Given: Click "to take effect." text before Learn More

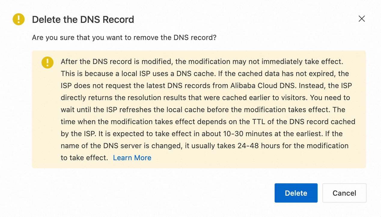Looking at the screenshot, I should (84, 158).
